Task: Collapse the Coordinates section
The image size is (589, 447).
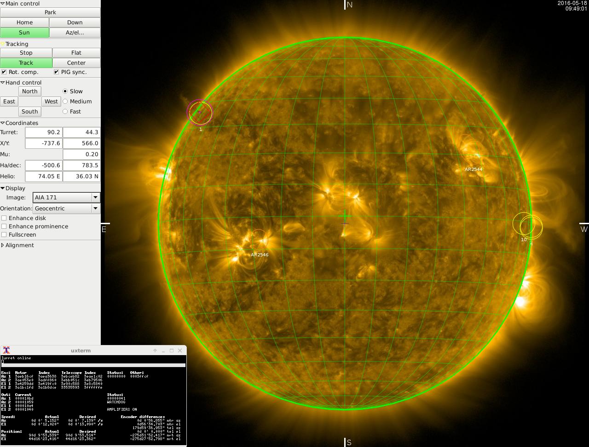Action: (3, 123)
